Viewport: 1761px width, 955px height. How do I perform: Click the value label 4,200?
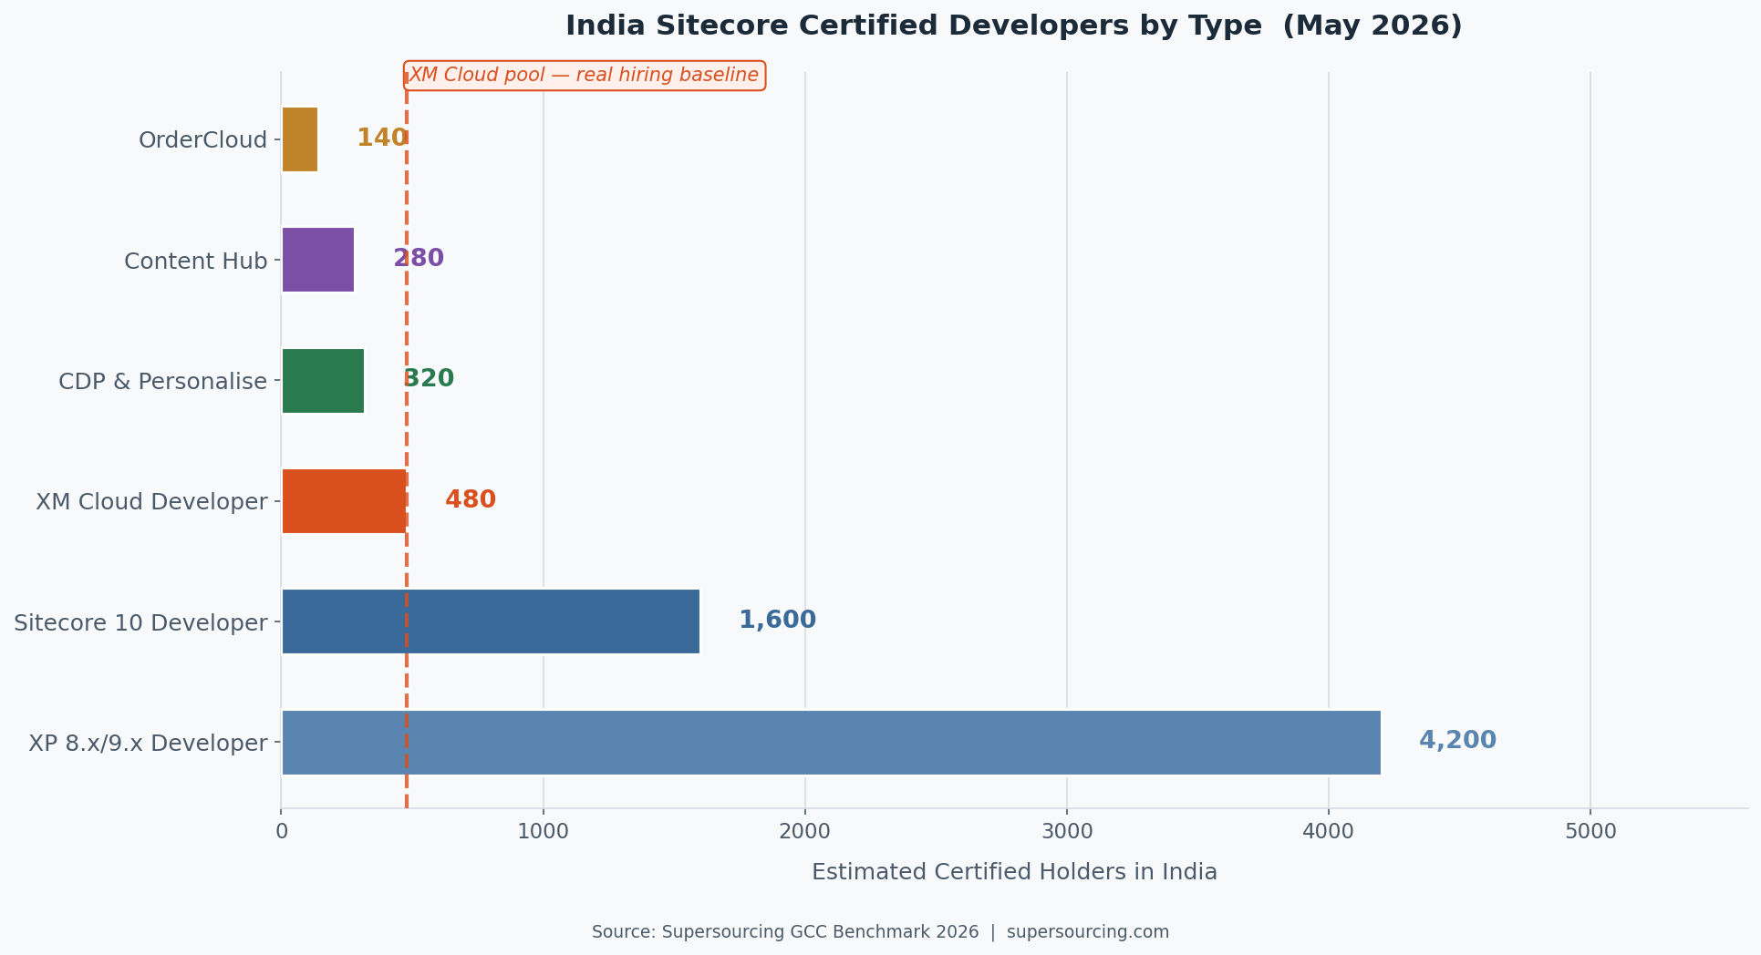(x=1457, y=741)
